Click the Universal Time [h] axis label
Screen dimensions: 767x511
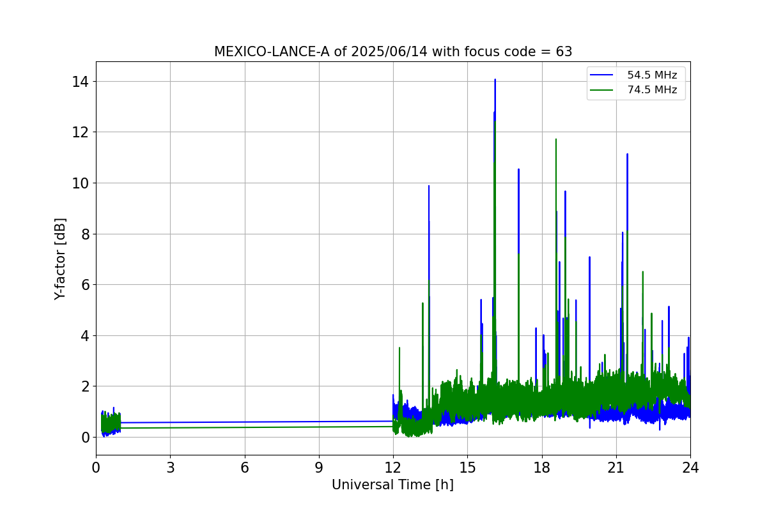(392, 485)
